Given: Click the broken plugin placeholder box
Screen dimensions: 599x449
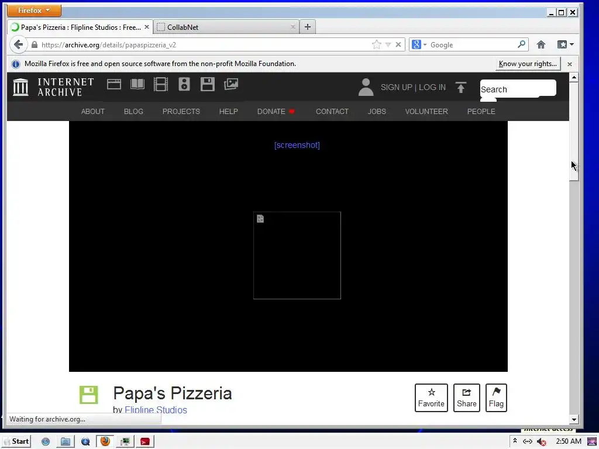Looking at the screenshot, I should coord(297,255).
